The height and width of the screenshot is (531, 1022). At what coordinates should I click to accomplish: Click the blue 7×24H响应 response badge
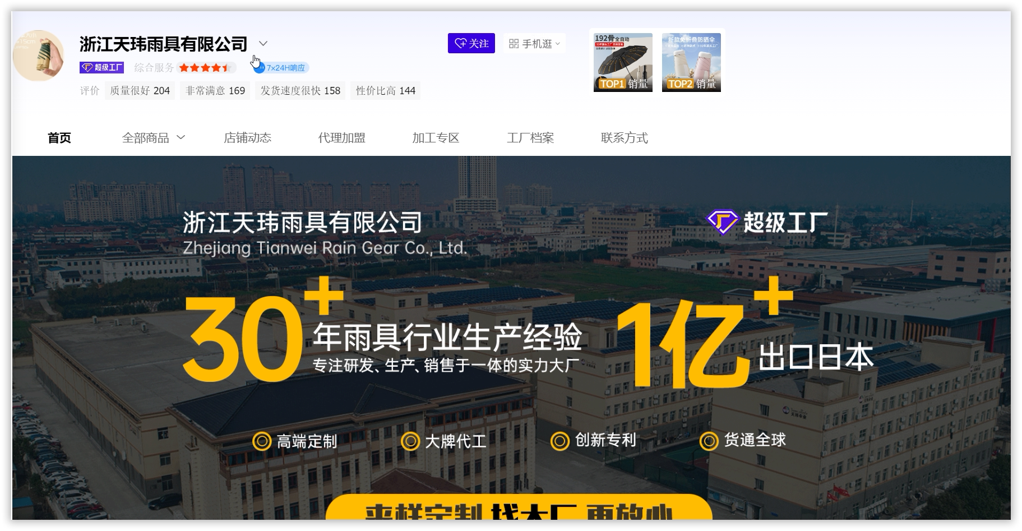283,67
